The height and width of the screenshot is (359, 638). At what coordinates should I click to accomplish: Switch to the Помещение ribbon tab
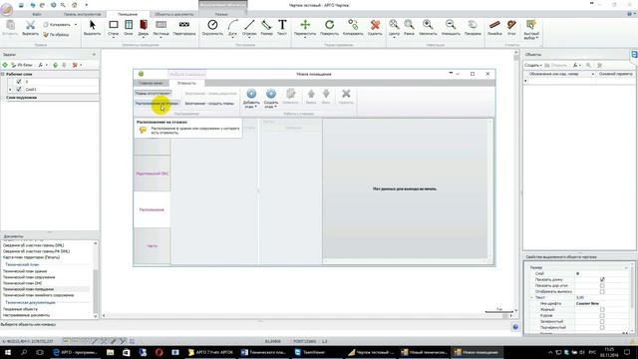(x=128, y=14)
